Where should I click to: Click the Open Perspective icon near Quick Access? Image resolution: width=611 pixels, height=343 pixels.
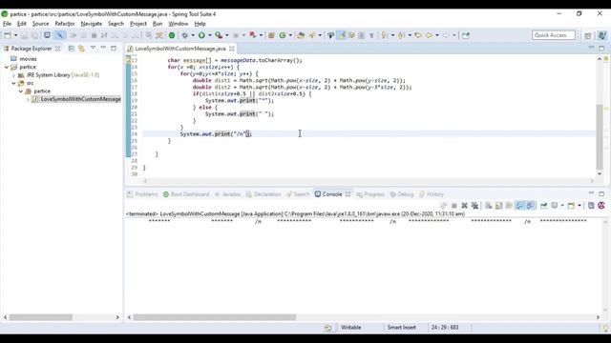click(x=588, y=35)
